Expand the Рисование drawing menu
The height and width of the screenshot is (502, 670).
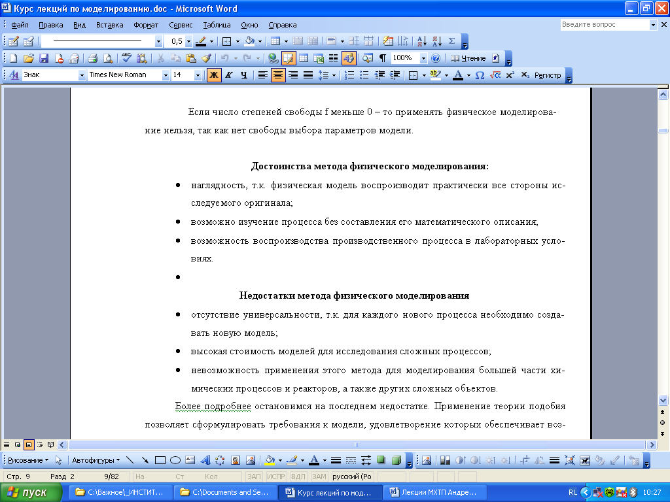click(27, 460)
